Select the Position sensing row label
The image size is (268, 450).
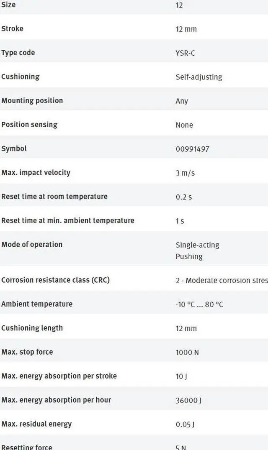coord(29,125)
